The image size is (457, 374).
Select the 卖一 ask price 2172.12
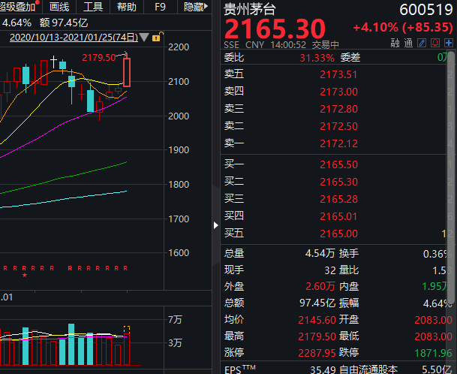[x=338, y=142]
